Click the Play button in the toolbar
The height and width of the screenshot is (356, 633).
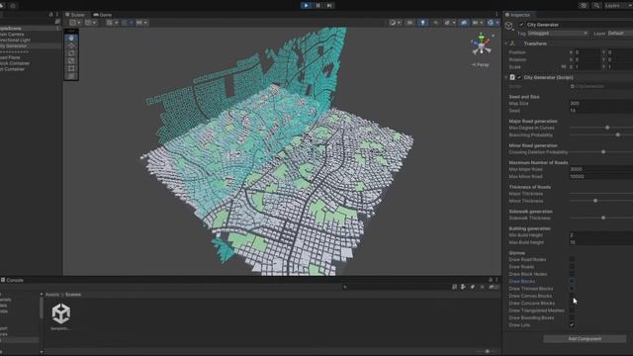click(306, 5)
